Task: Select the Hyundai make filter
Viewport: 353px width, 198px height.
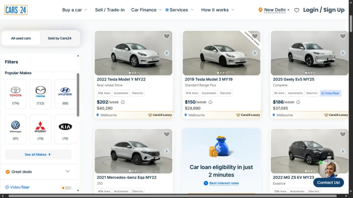Action: tap(65, 93)
